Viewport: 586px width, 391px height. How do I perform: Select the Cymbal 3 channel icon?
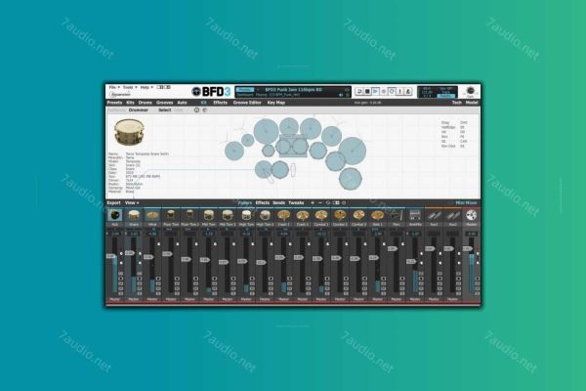click(358, 215)
